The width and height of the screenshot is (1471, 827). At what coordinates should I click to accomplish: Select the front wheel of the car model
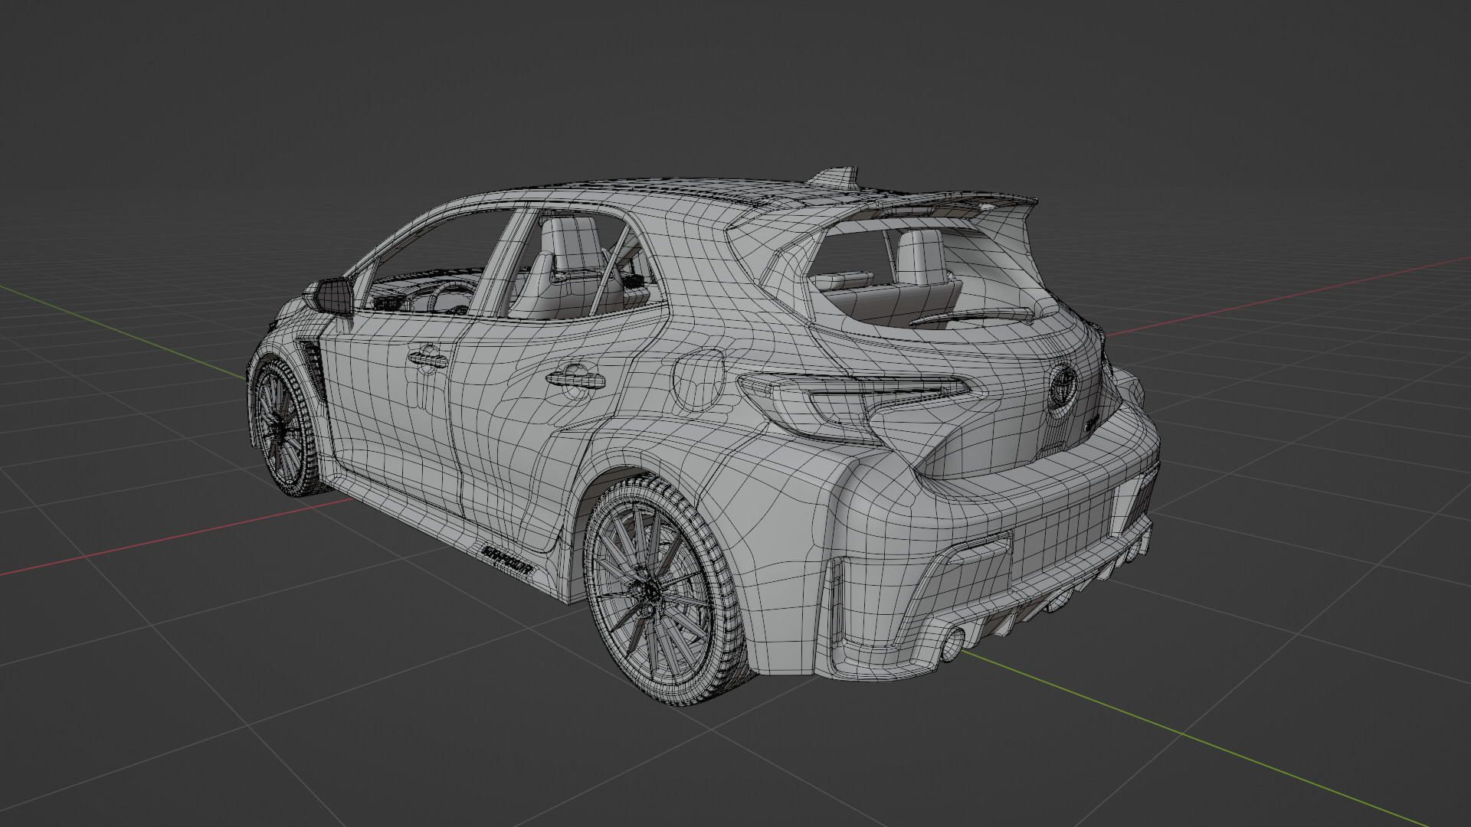point(285,427)
